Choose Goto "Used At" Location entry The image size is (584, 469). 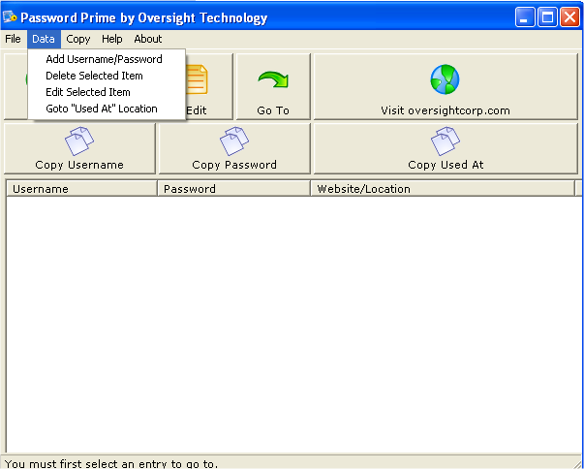[107, 109]
